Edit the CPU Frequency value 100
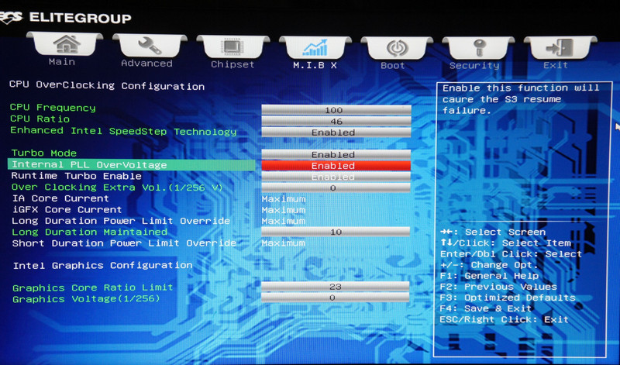 [336, 110]
